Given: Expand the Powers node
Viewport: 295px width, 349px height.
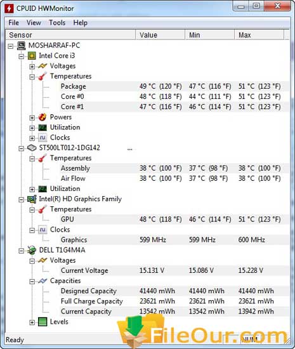Looking at the screenshot, I should pos(32,117).
